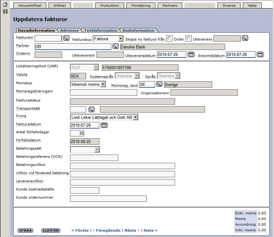This screenshot has width=274, height=237.
Task: Open Försäljning menu
Action: (141, 5)
